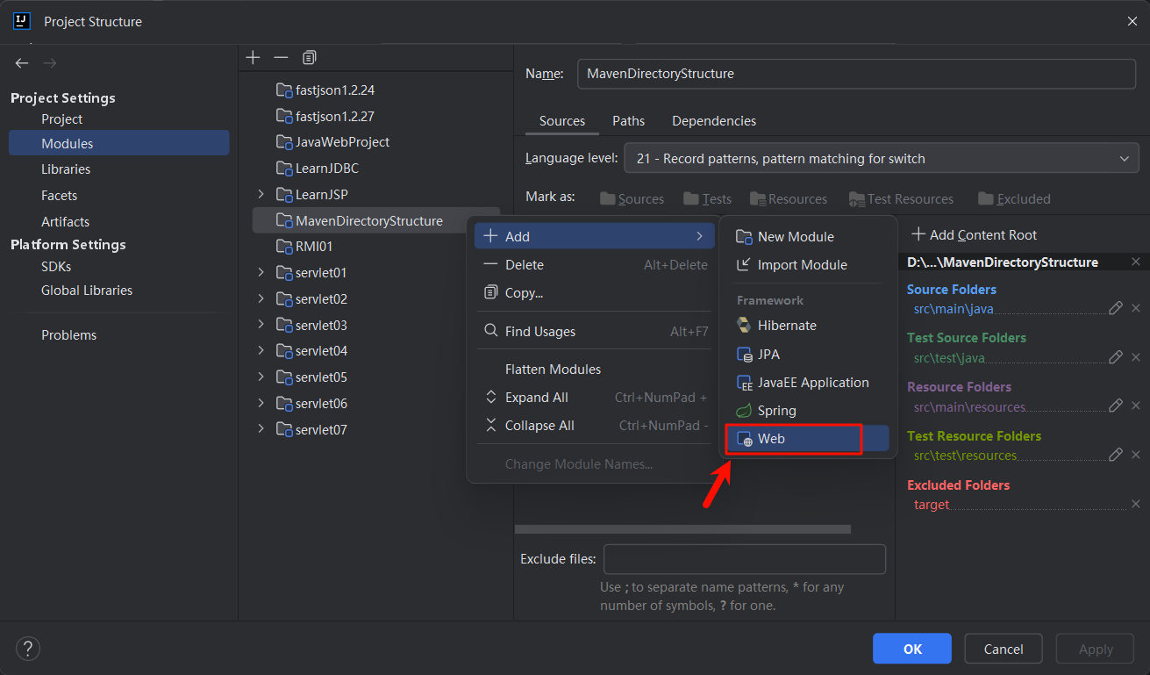Expand the servlet03 module node
The height and width of the screenshot is (675, 1150).
coord(261,325)
